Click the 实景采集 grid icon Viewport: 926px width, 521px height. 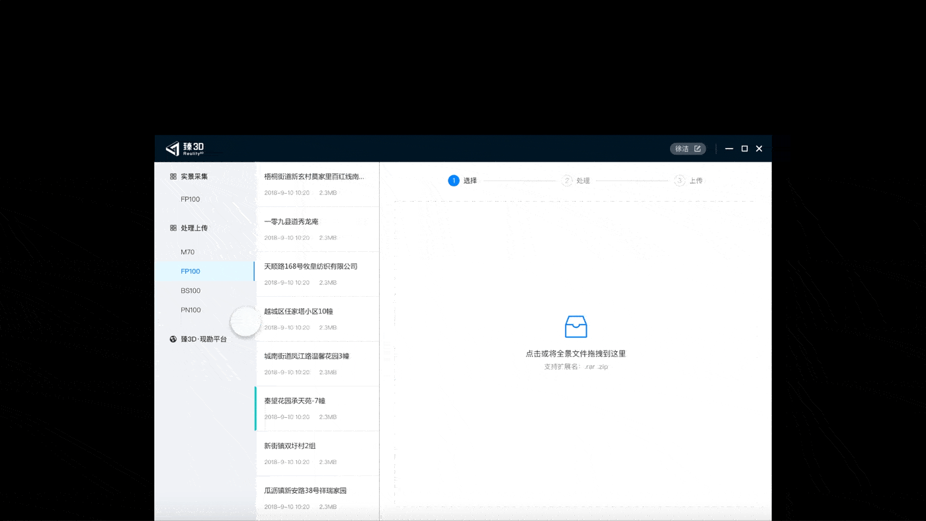click(x=173, y=177)
